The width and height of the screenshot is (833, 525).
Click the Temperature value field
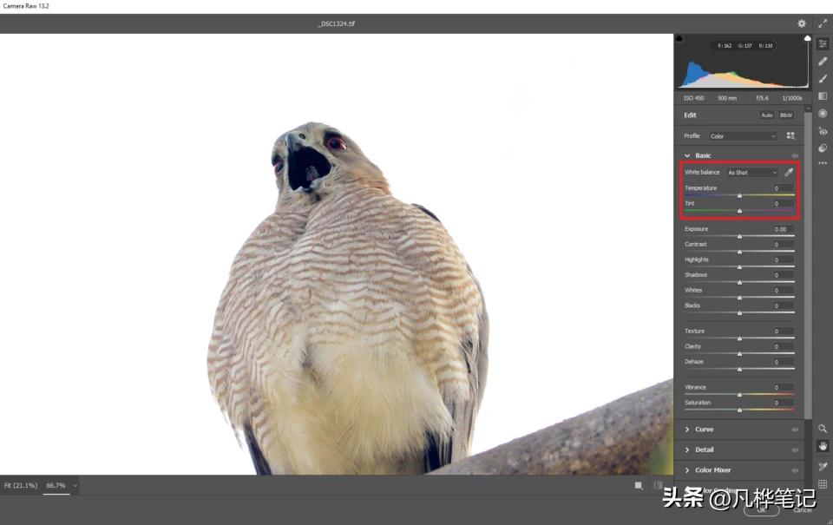pos(783,188)
